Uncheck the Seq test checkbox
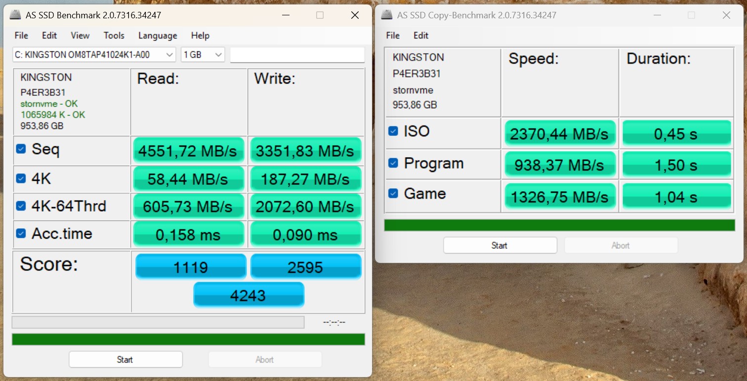The width and height of the screenshot is (747, 381). [x=21, y=149]
